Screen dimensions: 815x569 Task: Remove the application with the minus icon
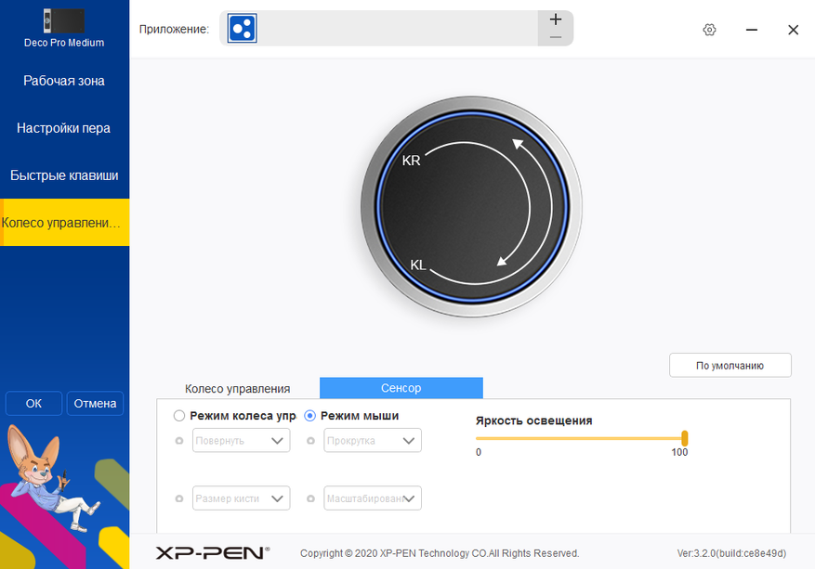pyautogui.click(x=556, y=37)
